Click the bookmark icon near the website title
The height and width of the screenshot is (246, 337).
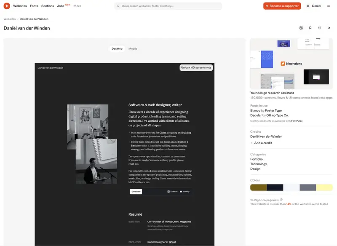tap(310, 27)
